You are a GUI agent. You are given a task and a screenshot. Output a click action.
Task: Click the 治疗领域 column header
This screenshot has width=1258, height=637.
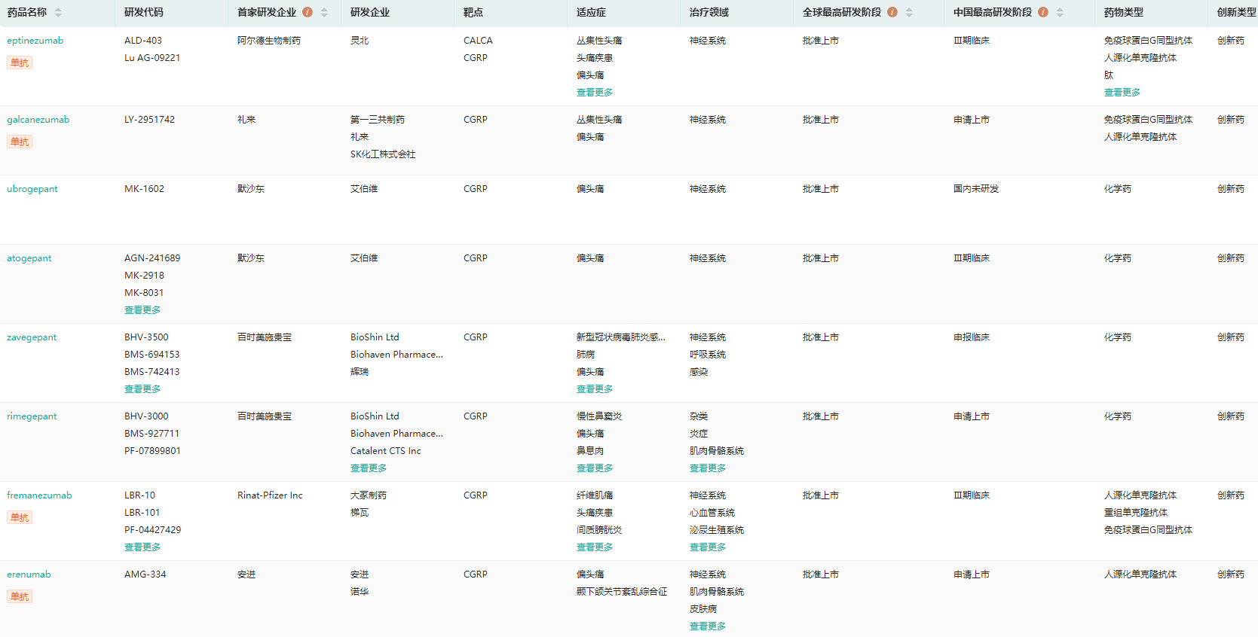[x=709, y=12]
